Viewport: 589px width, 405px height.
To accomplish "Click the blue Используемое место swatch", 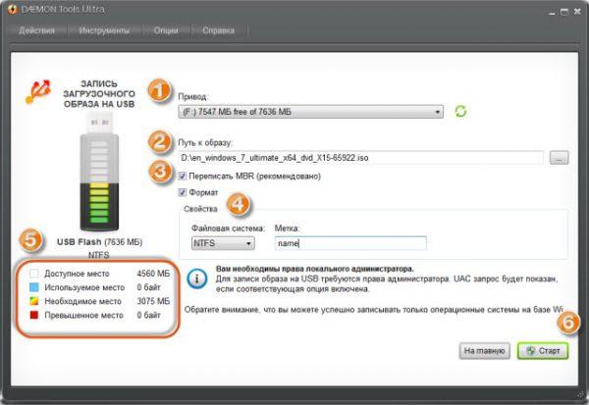I will point(33,287).
